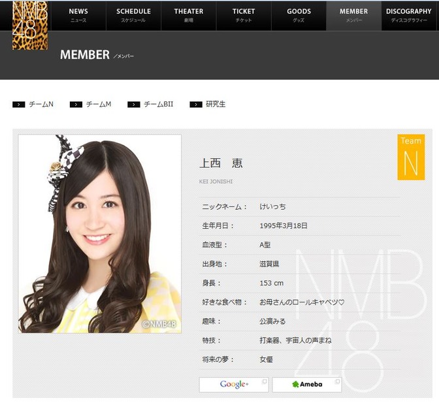Click the nickname value けいっち

click(272, 206)
